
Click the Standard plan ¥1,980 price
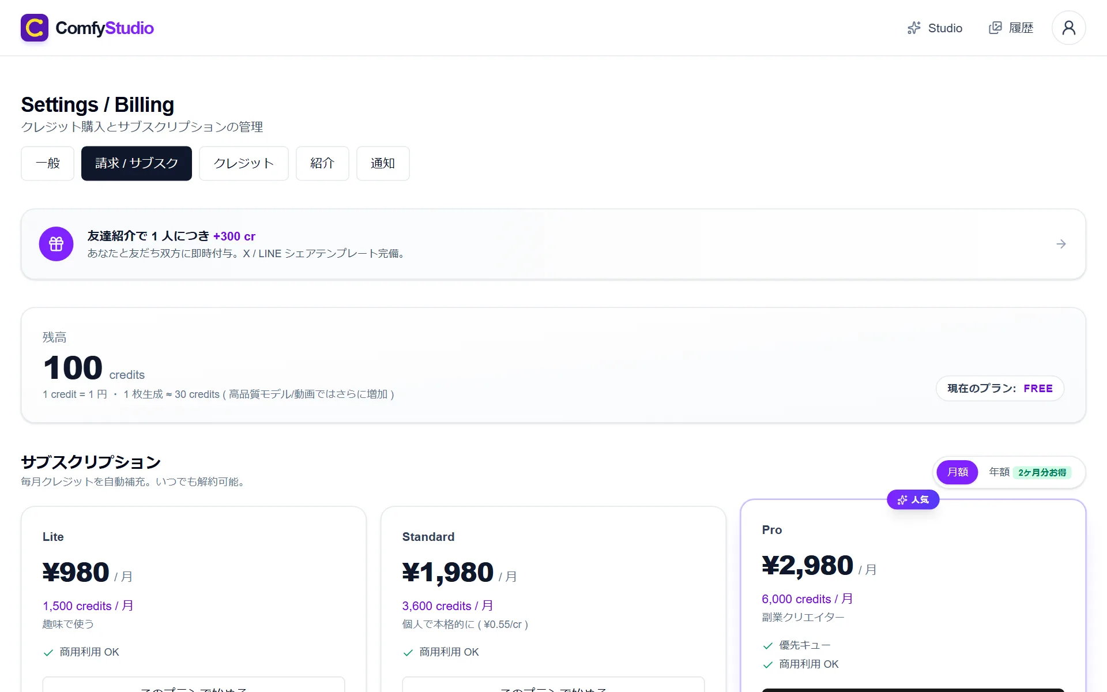point(448,572)
